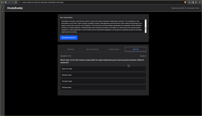Image resolution: width=202 pixels, height=116 pixels.
Task: Open the browser extensions puzzle icon
Action: (189, 2)
